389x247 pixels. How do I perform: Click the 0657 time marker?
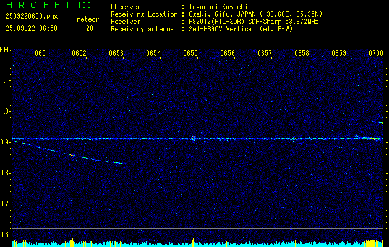(265, 53)
